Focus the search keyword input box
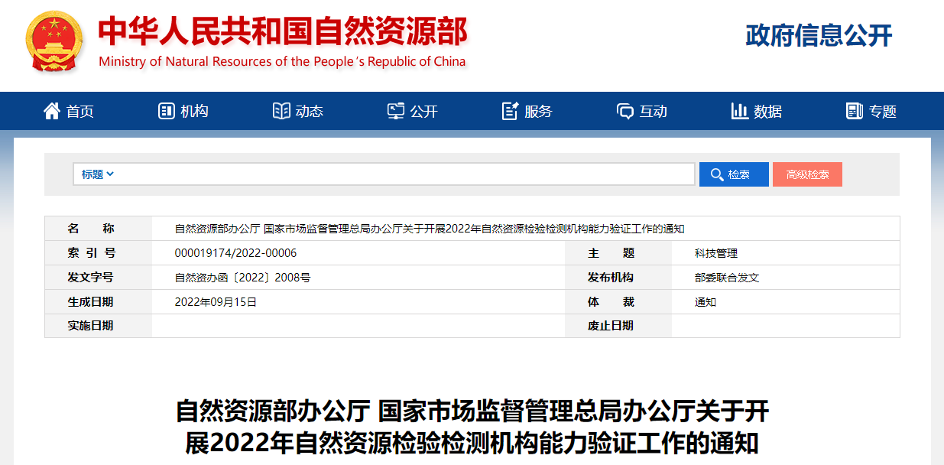Screen dimensions: 944x465 click(405, 174)
